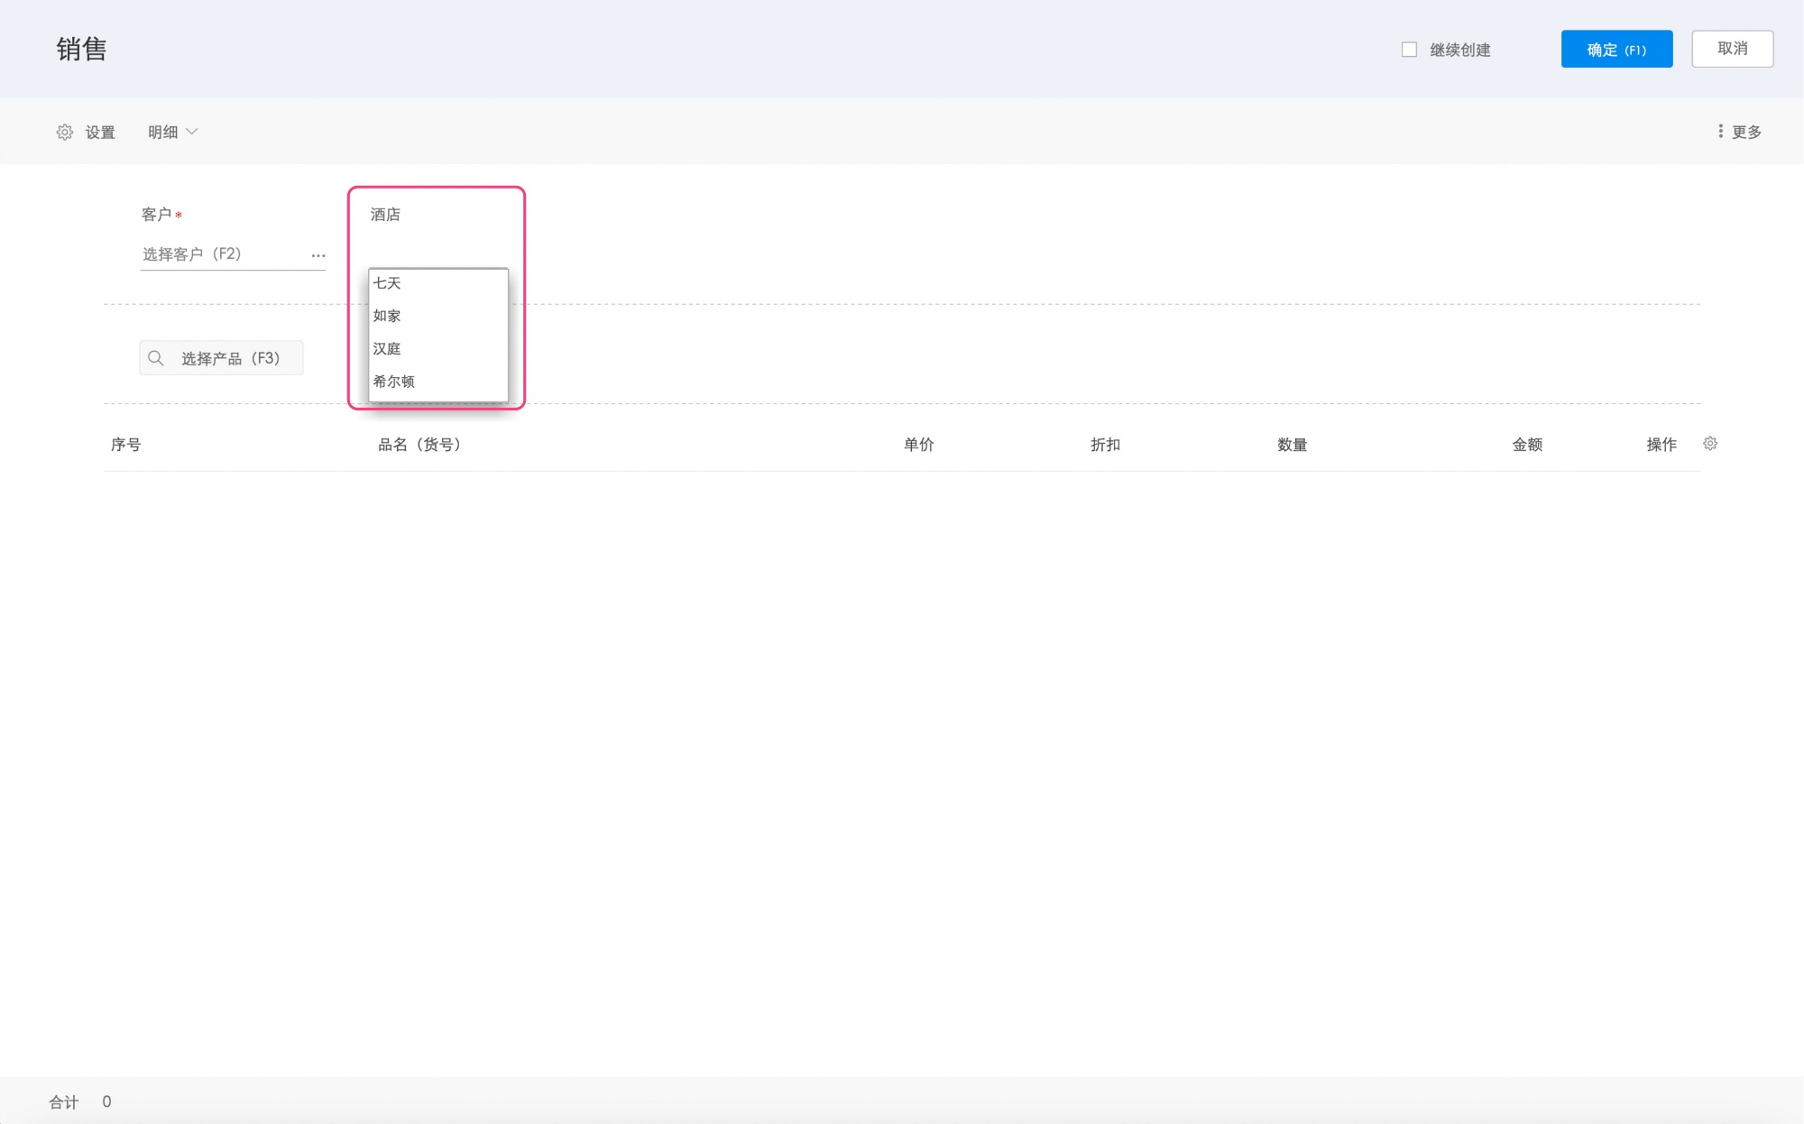Open settings via the gear icon beside 设置
The width and height of the screenshot is (1804, 1124).
tap(65, 132)
